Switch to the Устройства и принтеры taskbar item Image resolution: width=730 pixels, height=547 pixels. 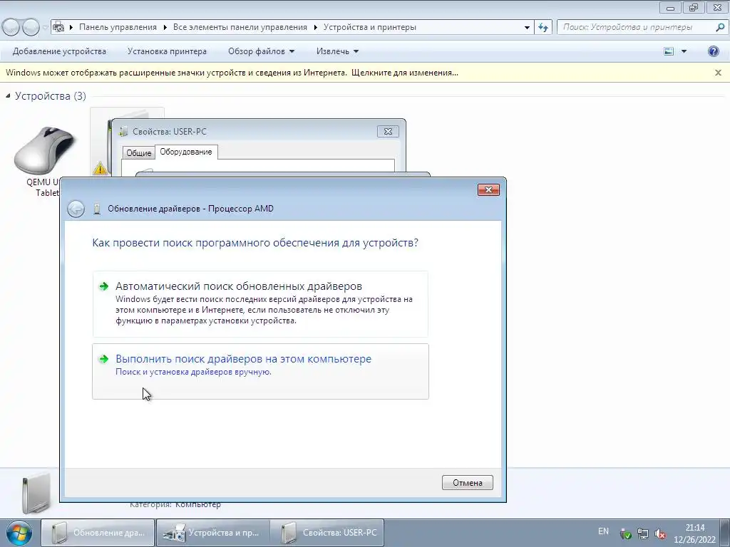tap(212, 533)
